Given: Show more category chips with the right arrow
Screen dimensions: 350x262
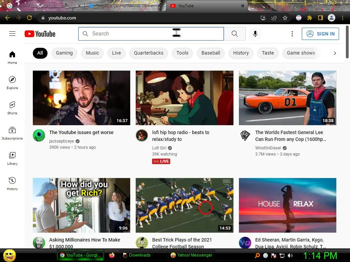Looking at the screenshot, I should coord(335,53).
